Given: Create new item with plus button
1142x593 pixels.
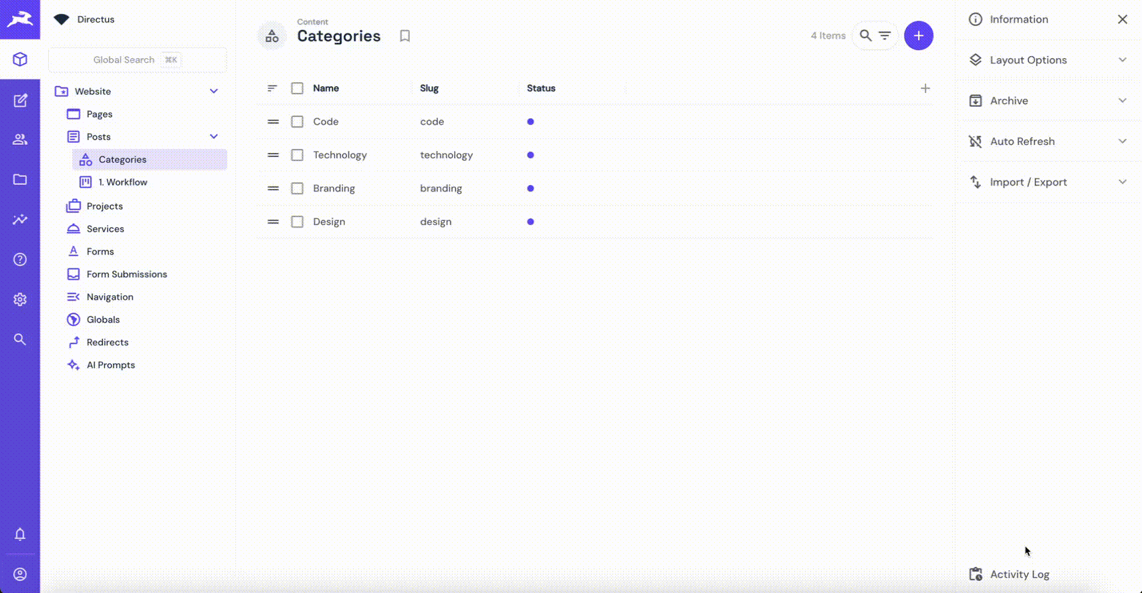Looking at the screenshot, I should pyautogui.click(x=918, y=35).
